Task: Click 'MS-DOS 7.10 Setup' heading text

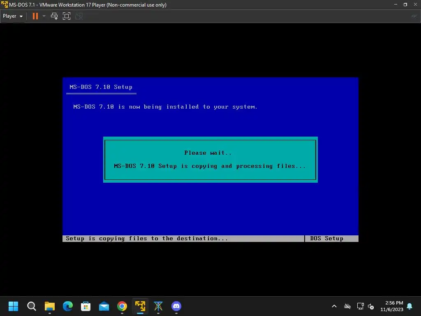Action: [101, 87]
